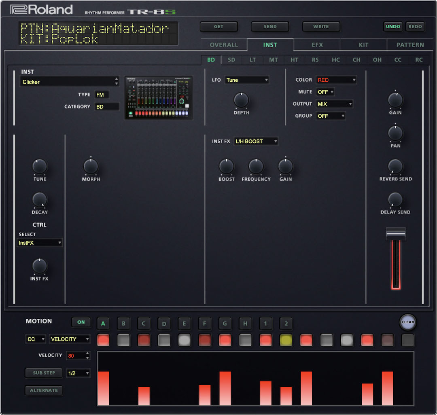Image resolution: width=437 pixels, height=415 pixels.
Task: Click the PAN knob
Action: point(395,133)
